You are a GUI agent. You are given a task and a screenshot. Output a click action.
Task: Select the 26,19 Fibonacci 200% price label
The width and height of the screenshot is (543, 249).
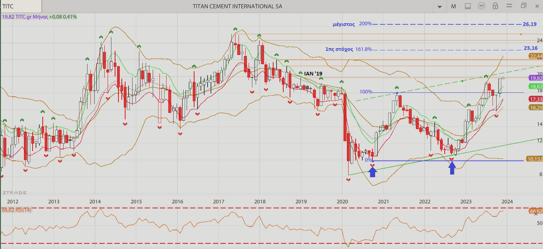coord(530,24)
